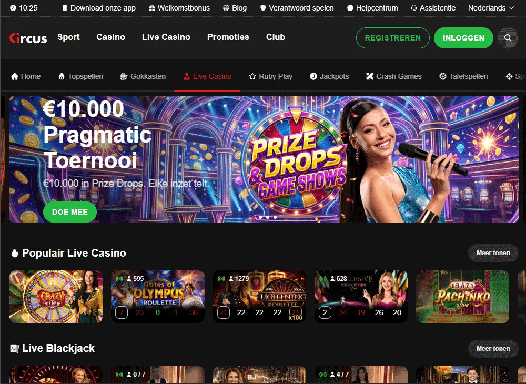Click the globe icon next to Blog
The image size is (526, 384).
pyautogui.click(x=226, y=8)
